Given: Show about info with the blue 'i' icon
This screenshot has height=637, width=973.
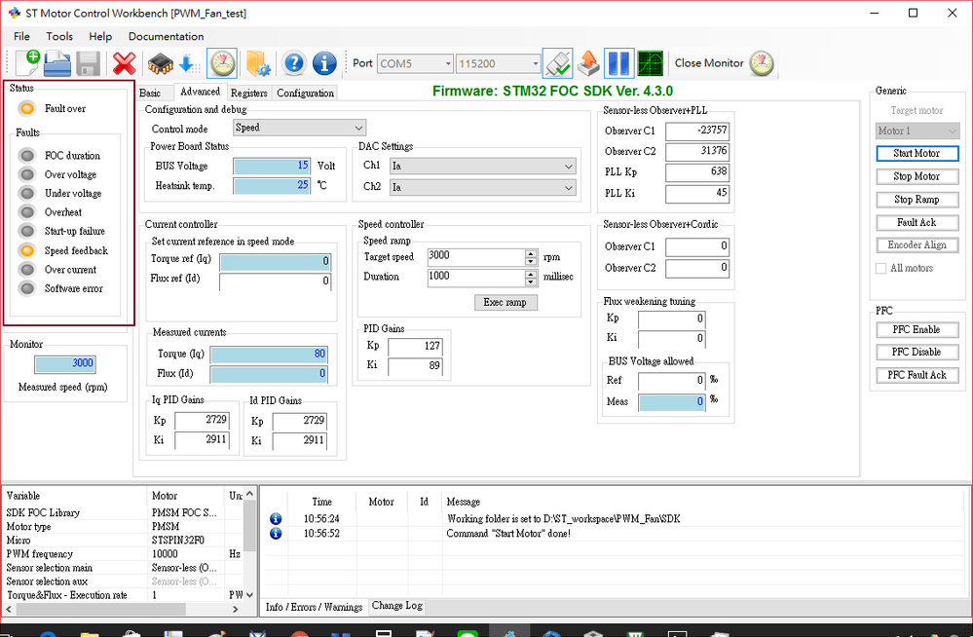Looking at the screenshot, I should (324, 63).
